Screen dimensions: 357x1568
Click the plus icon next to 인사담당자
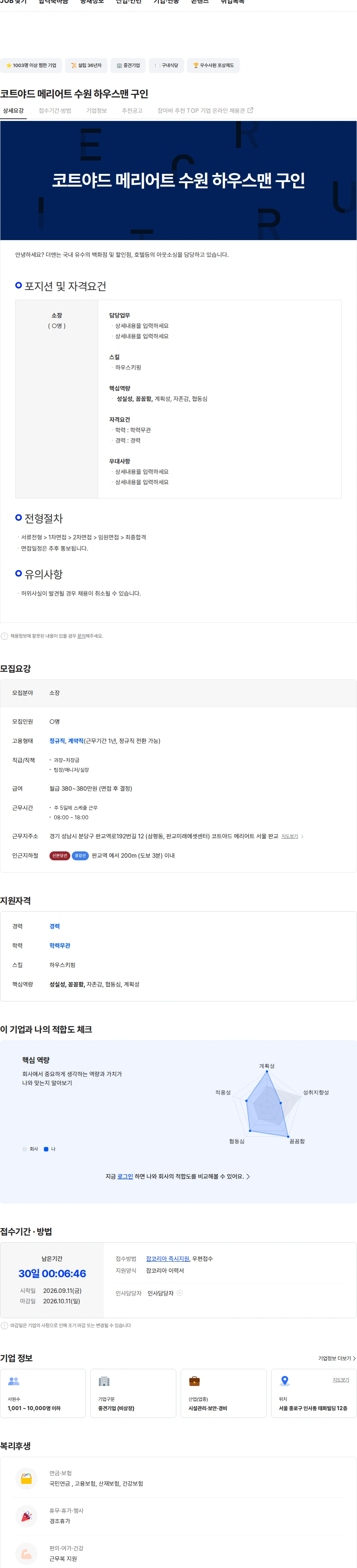(179, 1293)
